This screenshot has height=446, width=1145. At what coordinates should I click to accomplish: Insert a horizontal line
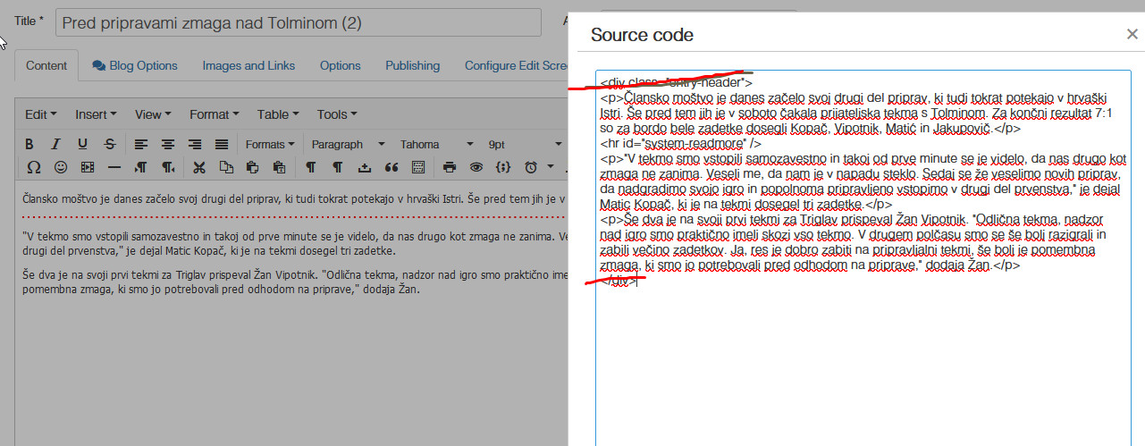point(114,167)
